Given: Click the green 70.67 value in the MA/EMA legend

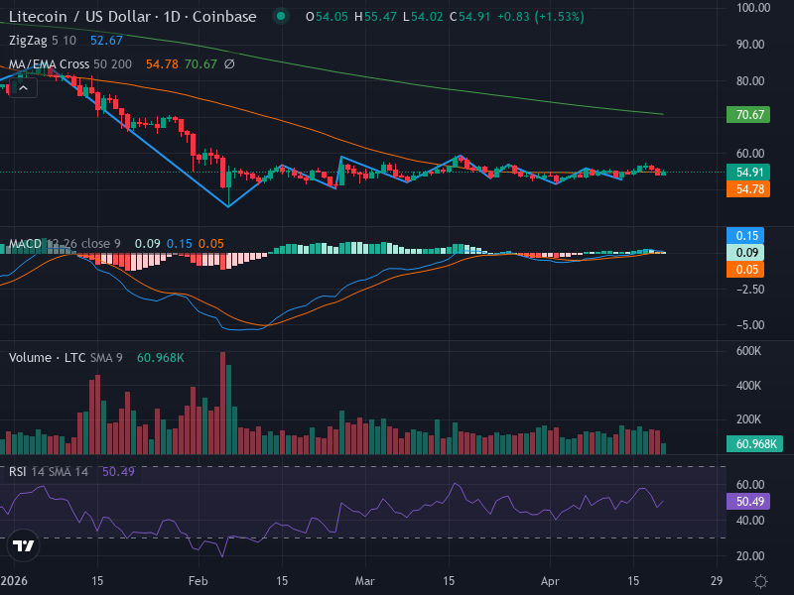Looking at the screenshot, I should point(200,64).
